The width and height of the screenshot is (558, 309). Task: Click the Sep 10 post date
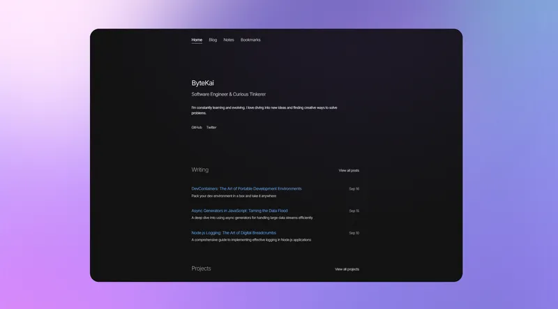point(354,233)
